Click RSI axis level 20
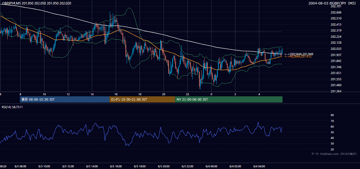Screen dimensions: 360x169 pyautogui.click(x=332, y=149)
